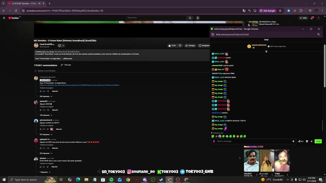Open the clickfuse.com link in pinned comment
Viewport: 326px width, 183px height.
pos(79,85)
